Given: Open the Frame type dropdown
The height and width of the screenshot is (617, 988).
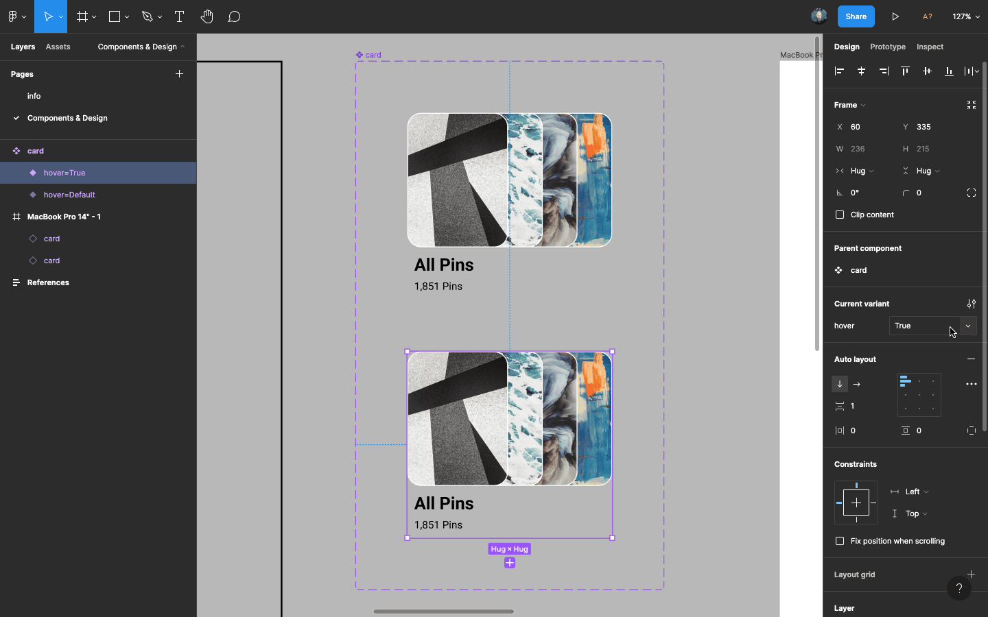Looking at the screenshot, I should tap(849, 105).
